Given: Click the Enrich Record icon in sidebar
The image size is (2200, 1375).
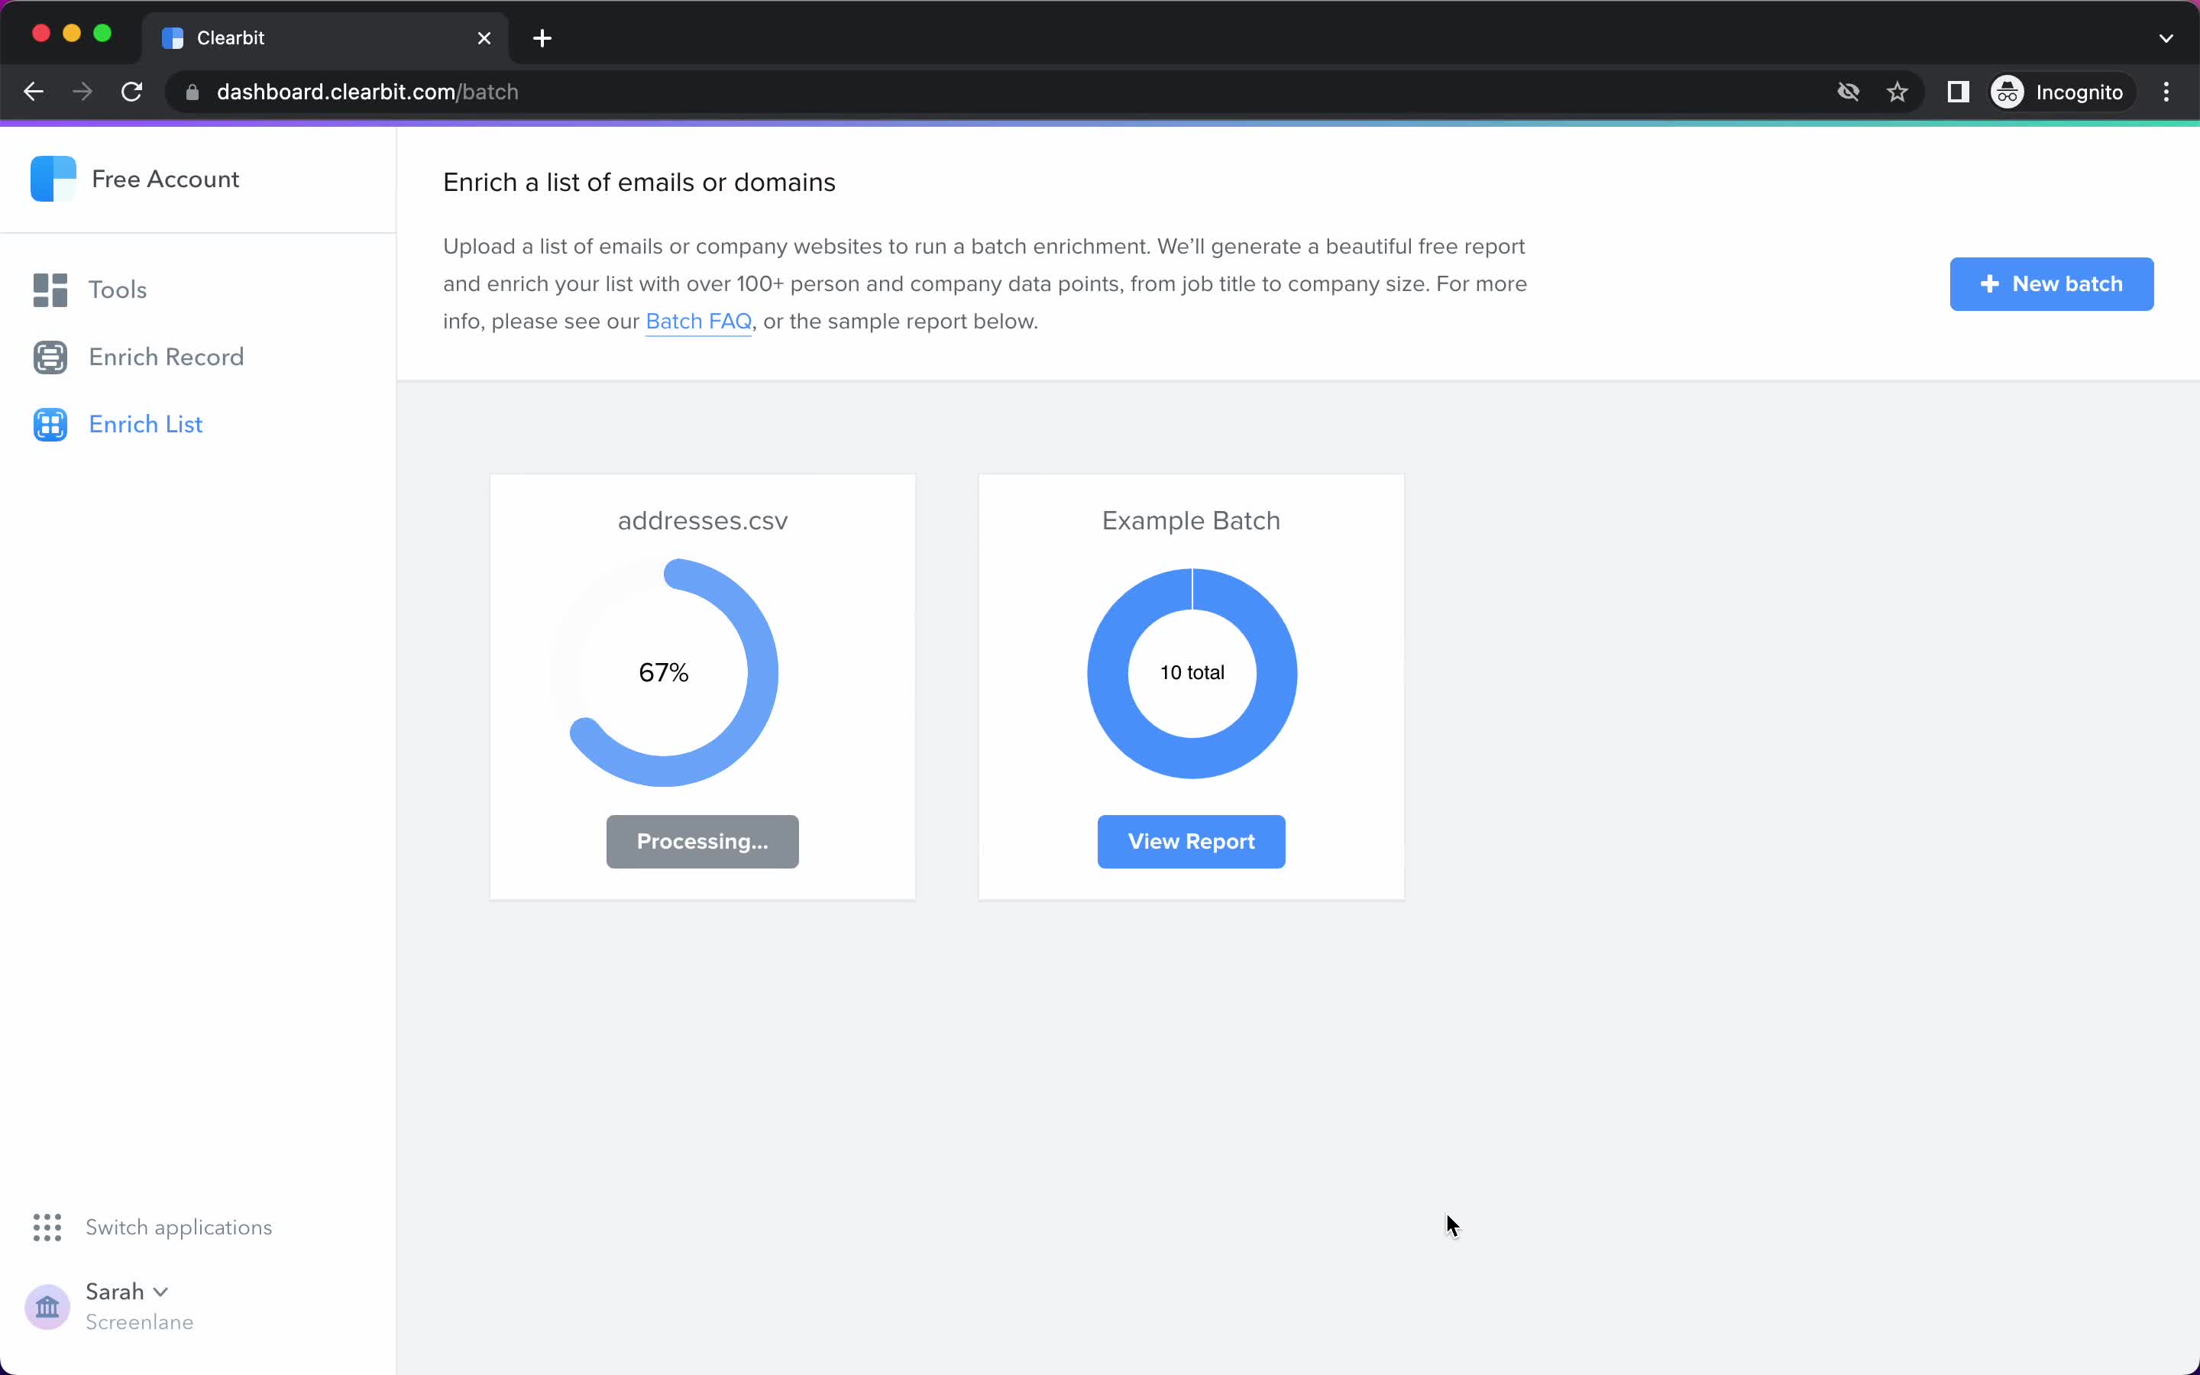Looking at the screenshot, I should tap(50, 357).
